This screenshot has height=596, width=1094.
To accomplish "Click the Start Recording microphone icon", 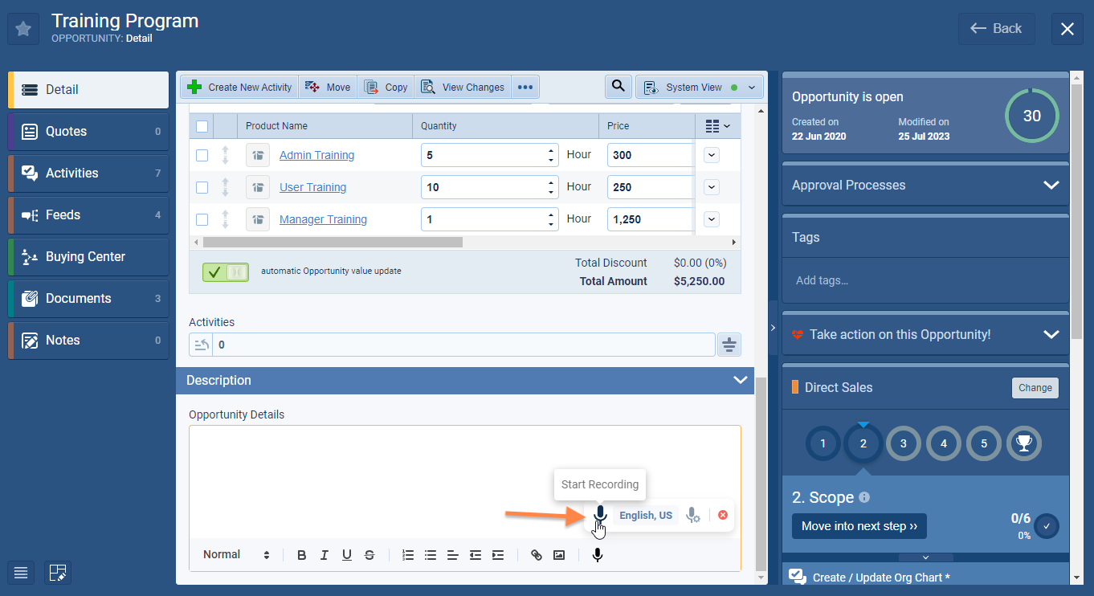I will (599, 515).
